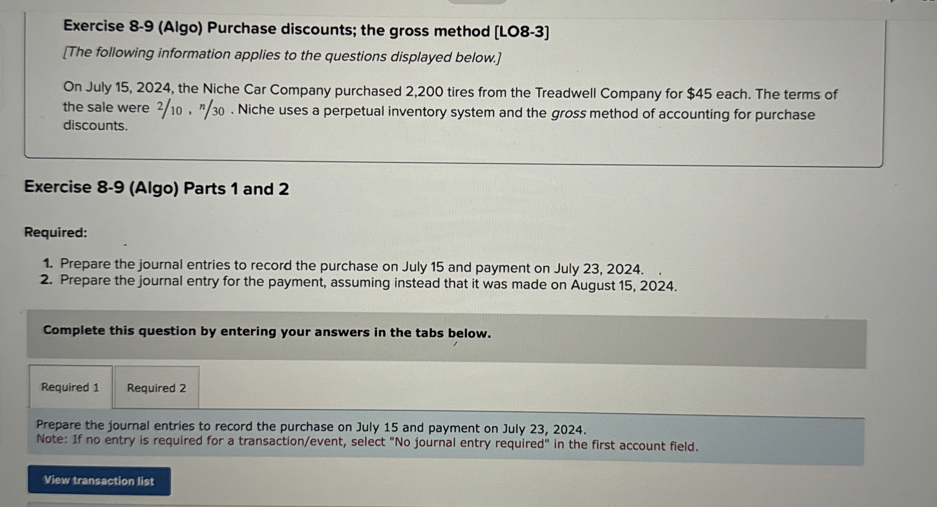Image resolution: width=937 pixels, height=507 pixels.
Task: Select Exercise 8-9 Parts 1 and 2 heading
Action: point(157,188)
